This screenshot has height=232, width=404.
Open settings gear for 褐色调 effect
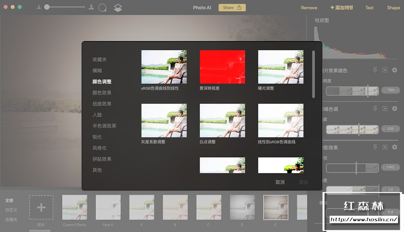pos(395,108)
